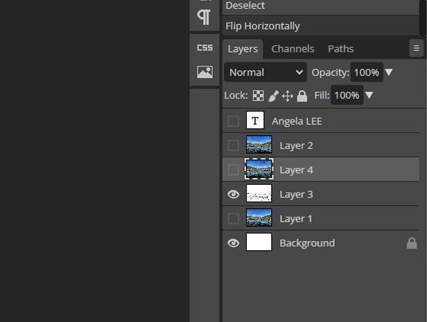Image resolution: width=427 pixels, height=322 pixels.
Task: Click the lock all padlock icon
Action: tap(302, 96)
